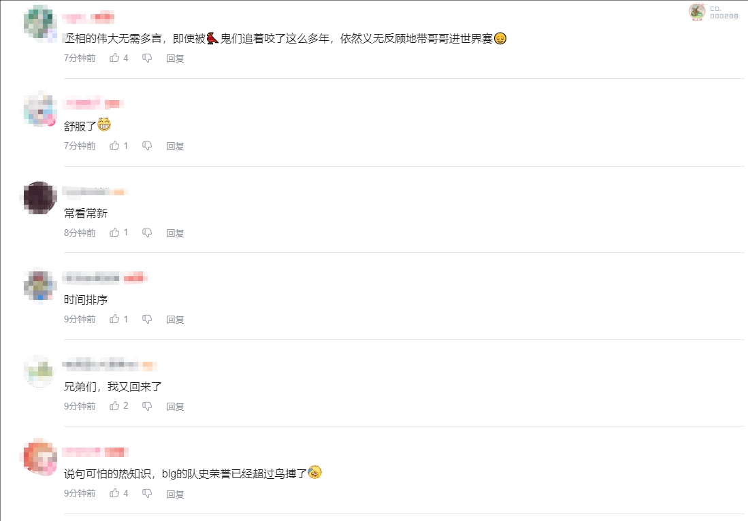Reply to '兄弟们，我又回来了' comment
The width and height of the screenshot is (748, 521).
(x=175, y=407)
